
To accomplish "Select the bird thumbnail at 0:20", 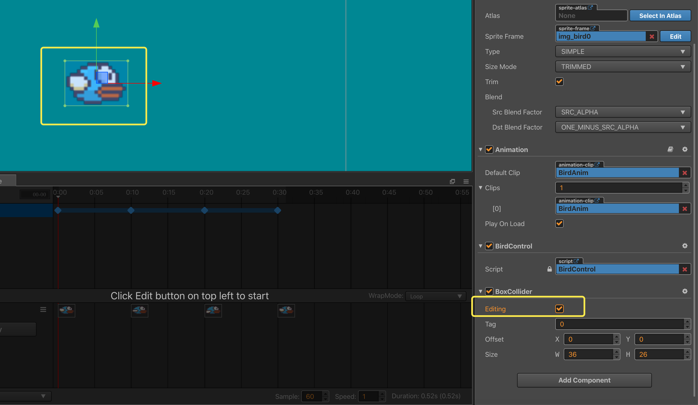I will click(x=213, y=311).
